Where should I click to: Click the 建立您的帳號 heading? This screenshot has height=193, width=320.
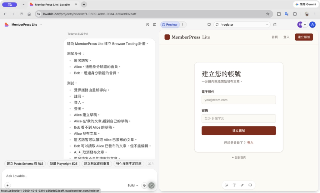pos(222,74)
